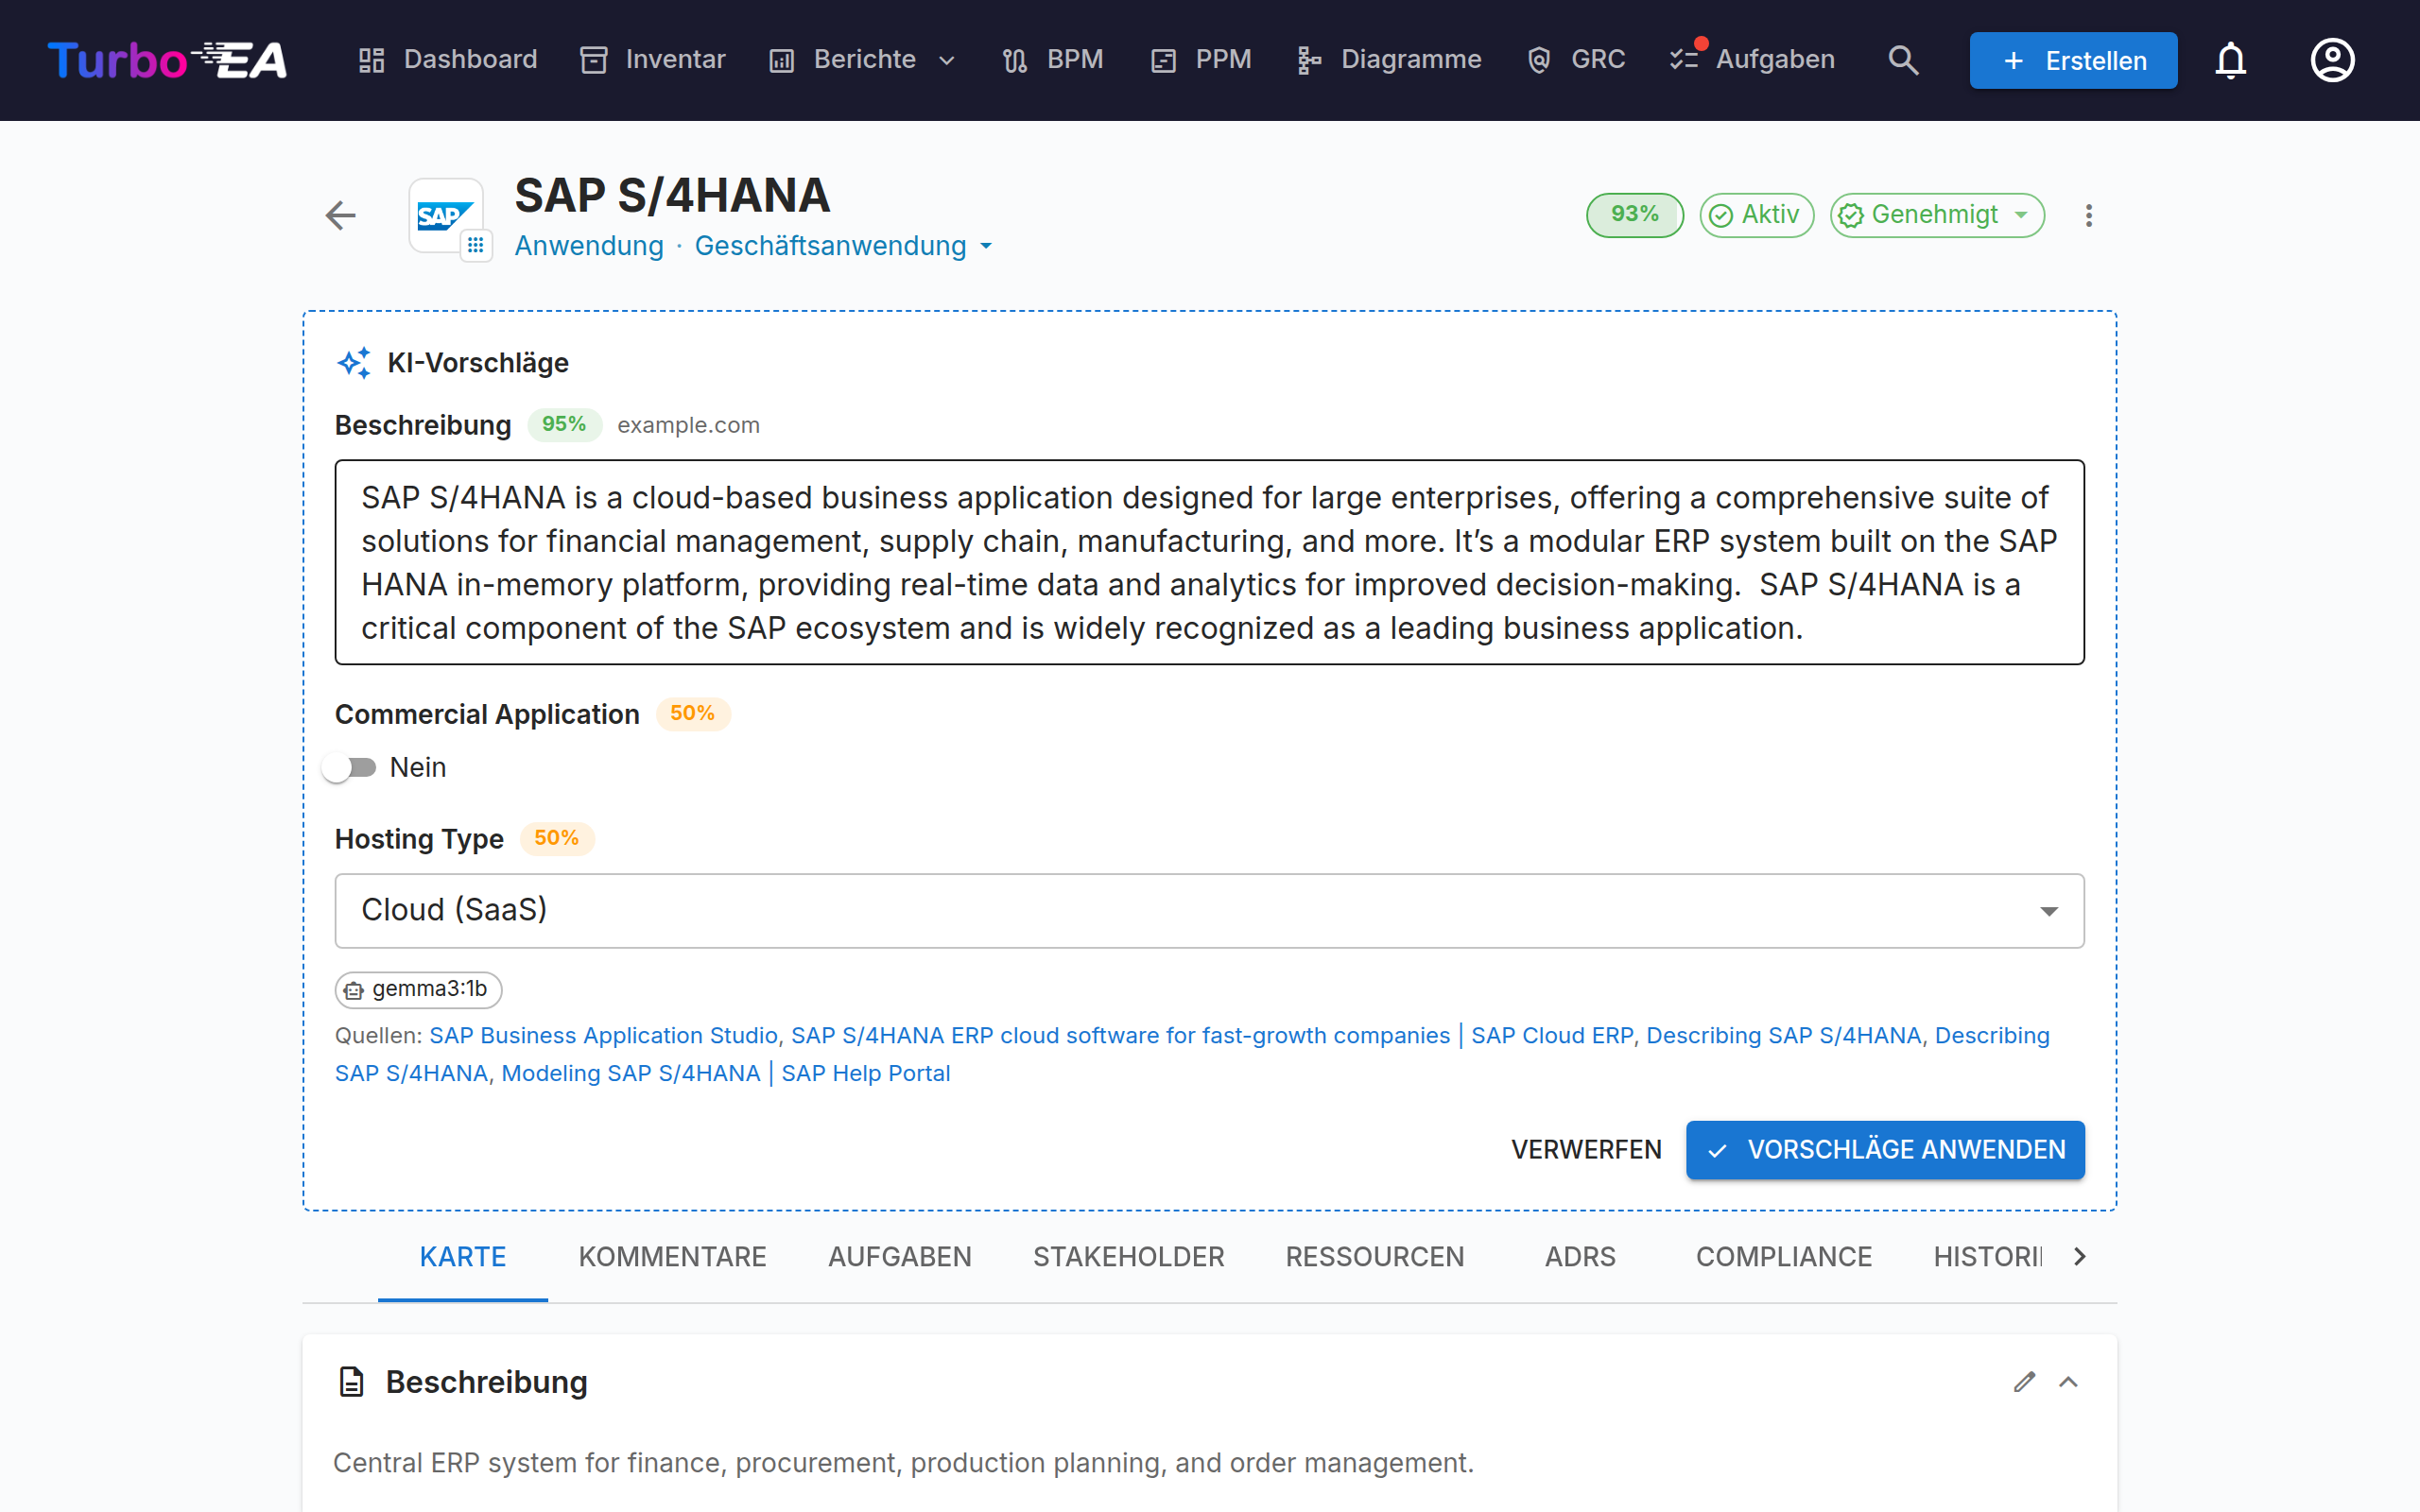The height and width of the screenshot is (1512, 2420).
Task: Open the GRC section
Action: [1577, 60]
